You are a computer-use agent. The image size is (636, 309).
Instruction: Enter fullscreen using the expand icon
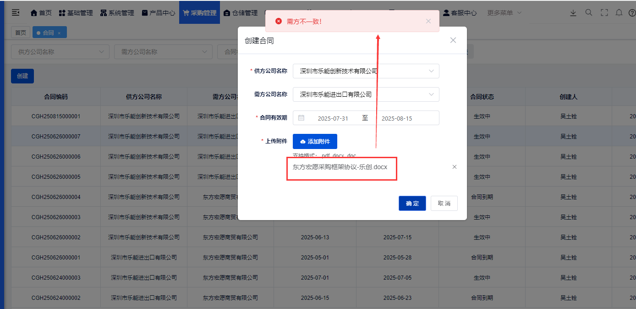point(604,13)
